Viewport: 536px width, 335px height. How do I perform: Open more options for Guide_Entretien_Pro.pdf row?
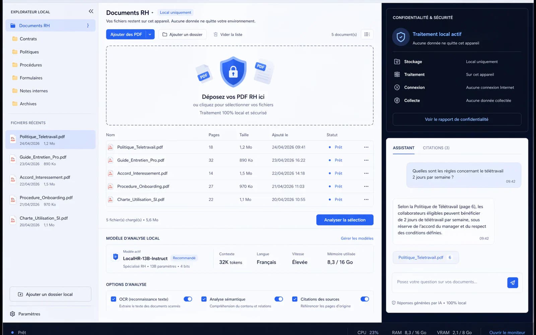[x=366, y=160]
